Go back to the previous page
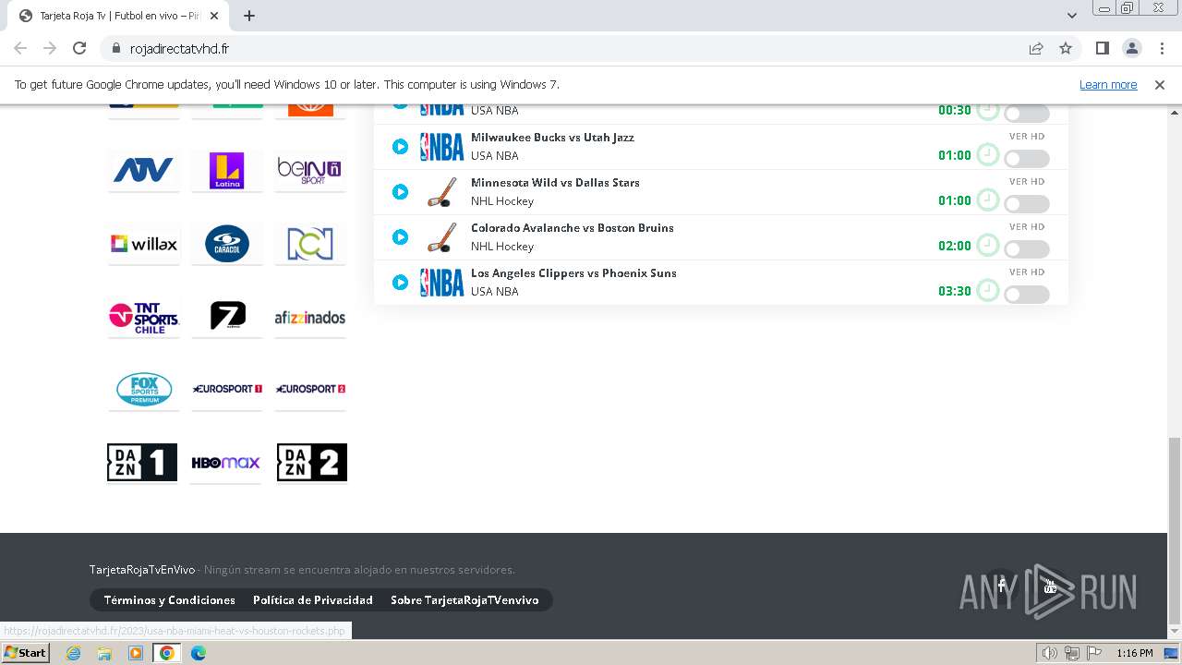This screenshot has height=665, width=1182. click(20, 48)
